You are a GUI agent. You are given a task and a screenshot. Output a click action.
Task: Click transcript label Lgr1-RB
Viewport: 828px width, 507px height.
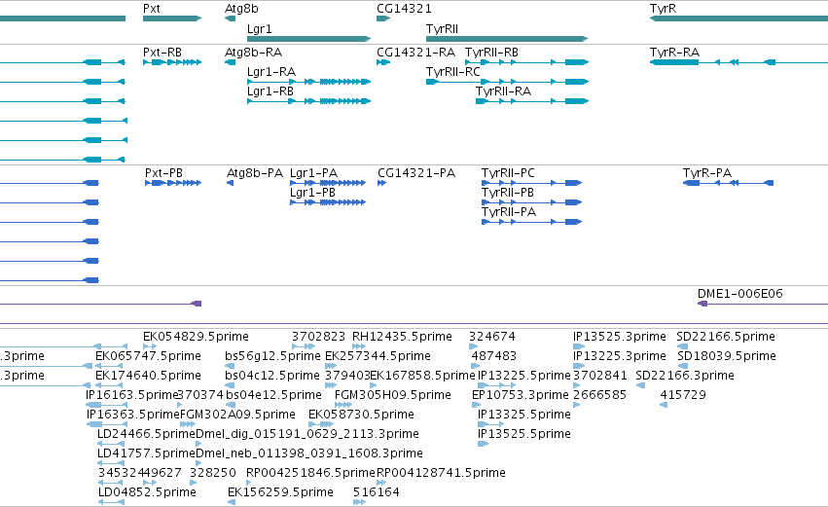pos(270,91)
